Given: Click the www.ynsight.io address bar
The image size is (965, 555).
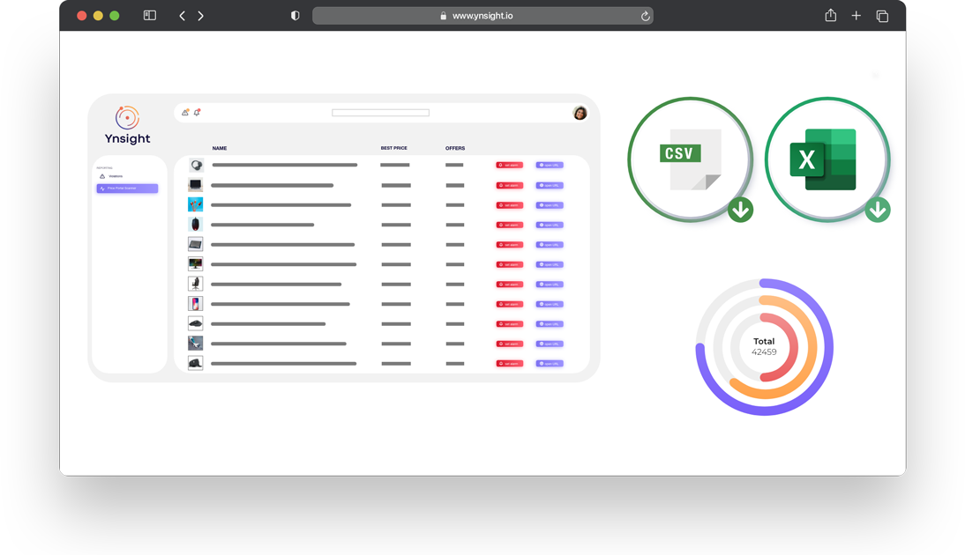Looking at the screenshot, I should click(482, 16).
